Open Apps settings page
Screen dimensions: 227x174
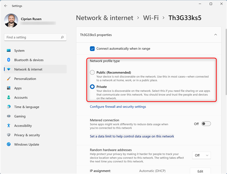coord(35,88)
